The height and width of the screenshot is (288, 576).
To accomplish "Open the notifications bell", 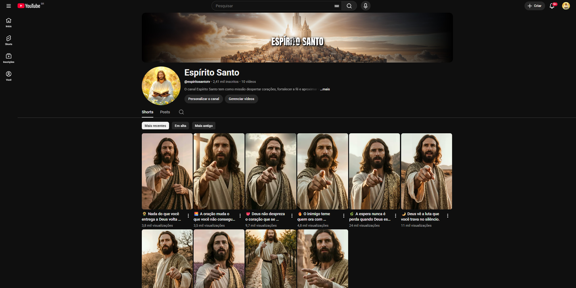I will 552,6.
